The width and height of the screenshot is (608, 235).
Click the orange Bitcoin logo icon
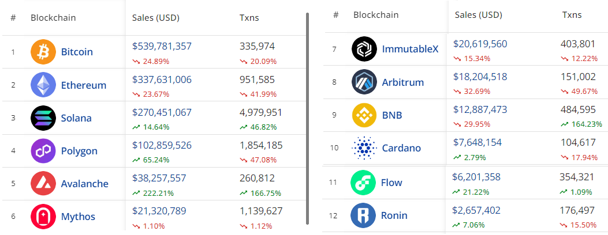click(43, 52)
